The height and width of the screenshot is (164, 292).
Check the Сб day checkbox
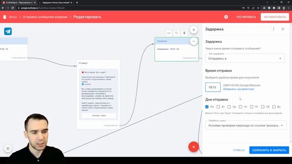tap(263, 107)
